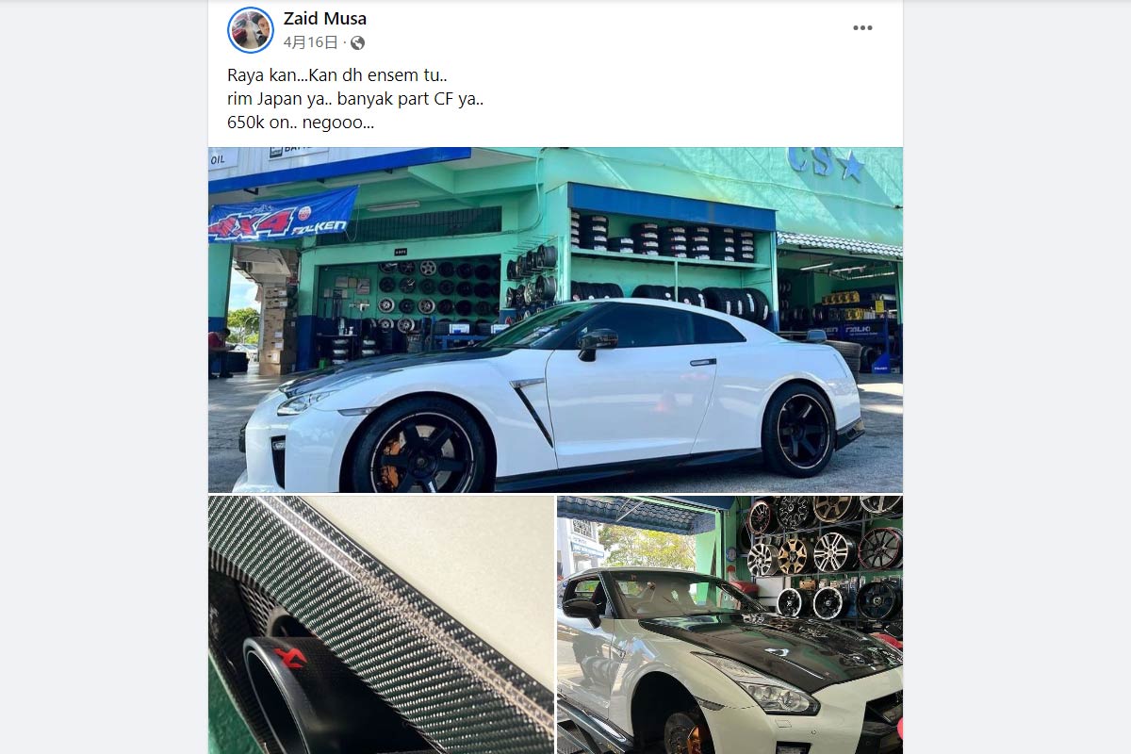Open the post's 4月16日 timestamp link
This screenshot has width=1131, height=754.
[310, 42]
